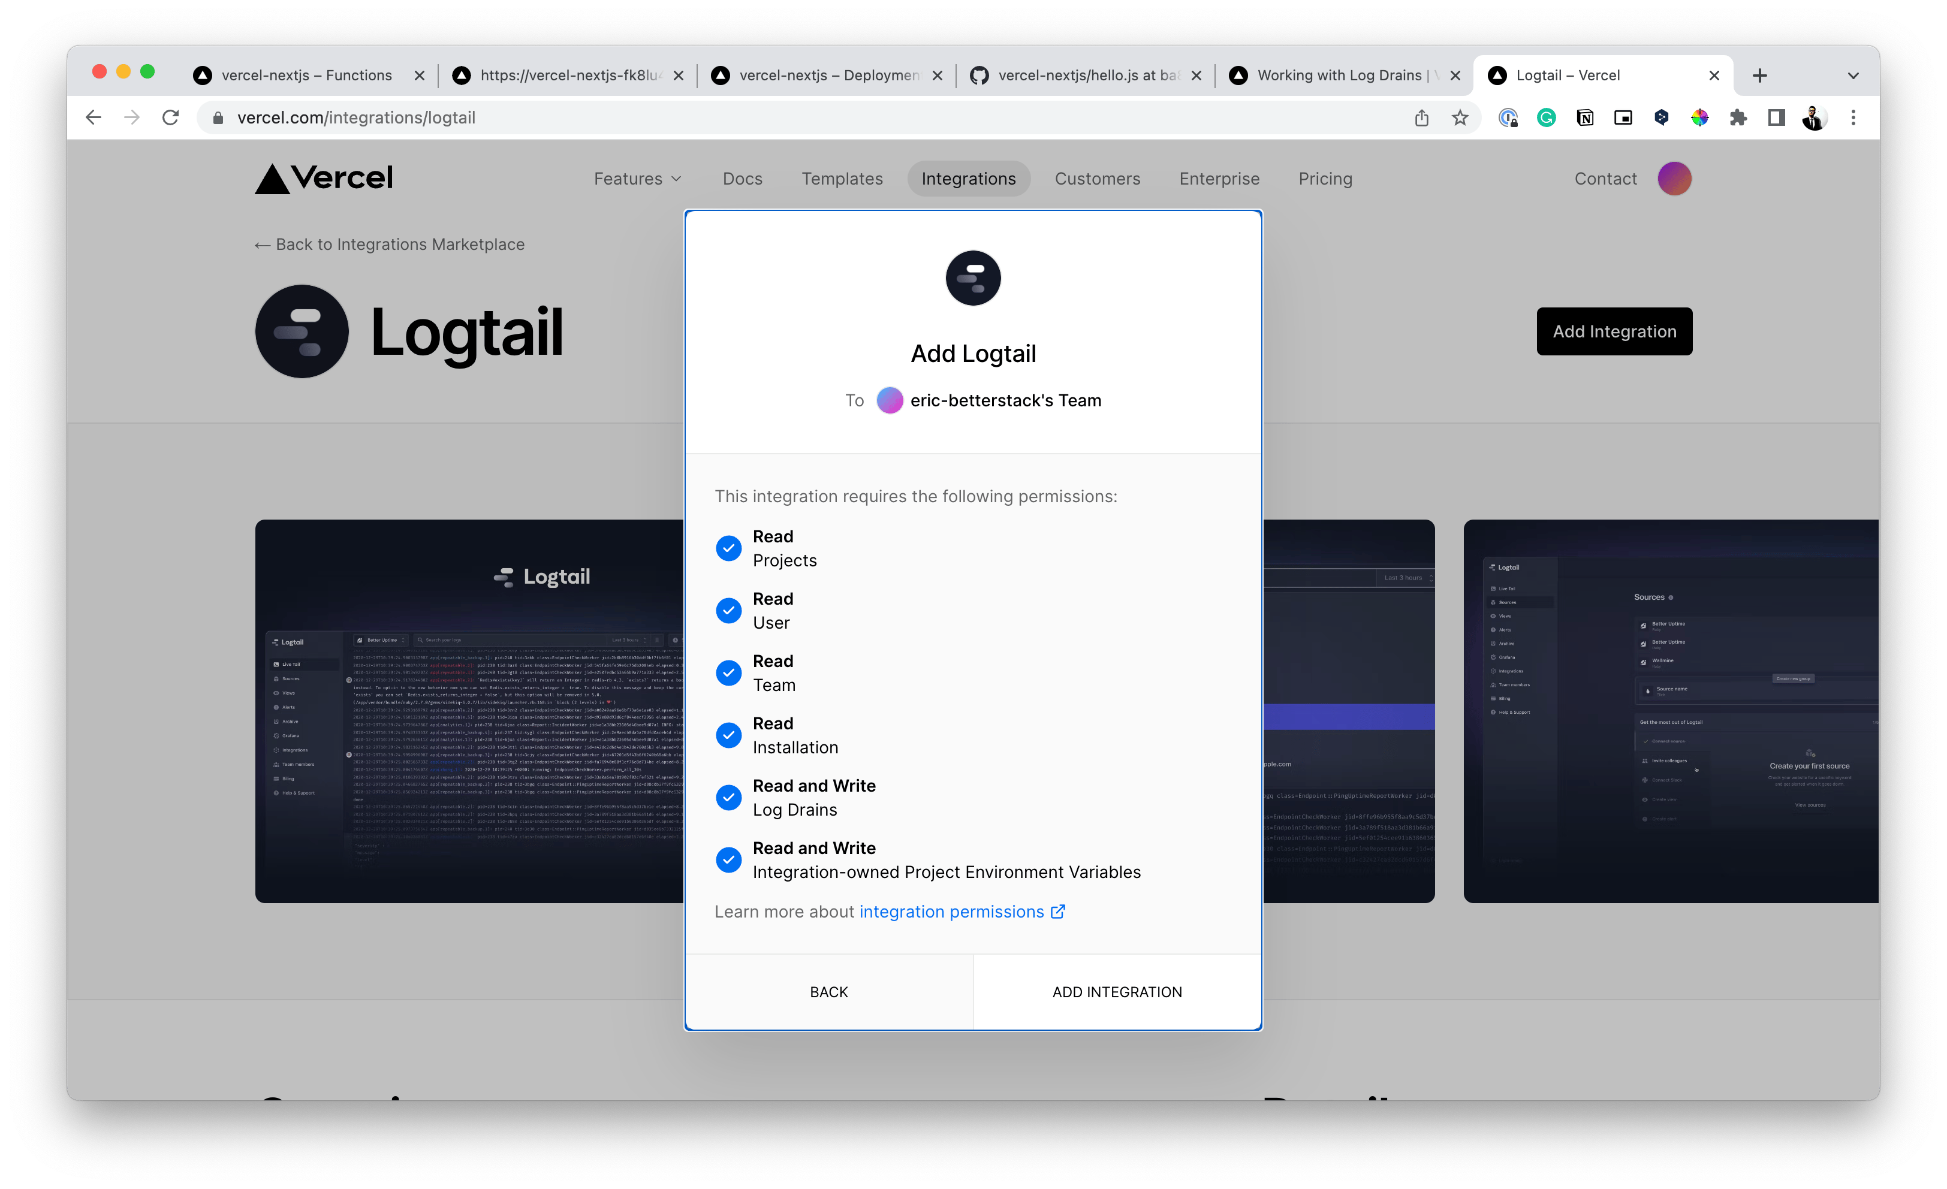The image size is (1947, 1189).
Task: Open the first Logtail live tail thumbnail
Action: [x=469, y=711]
